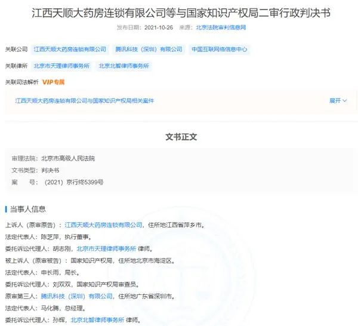Select the line 法定代表人：马化腾
The height and width of the screenshot is (326, 358).
(x=45, y=308)
